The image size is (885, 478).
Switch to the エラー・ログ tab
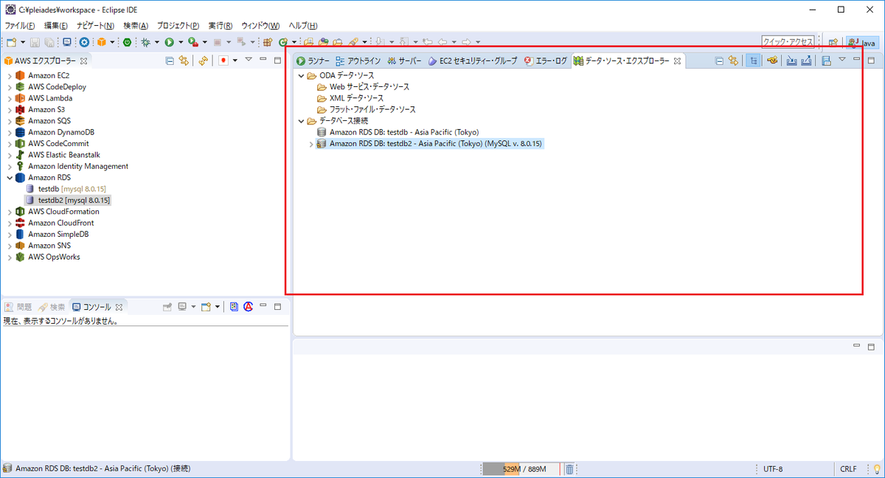[546, 61]
